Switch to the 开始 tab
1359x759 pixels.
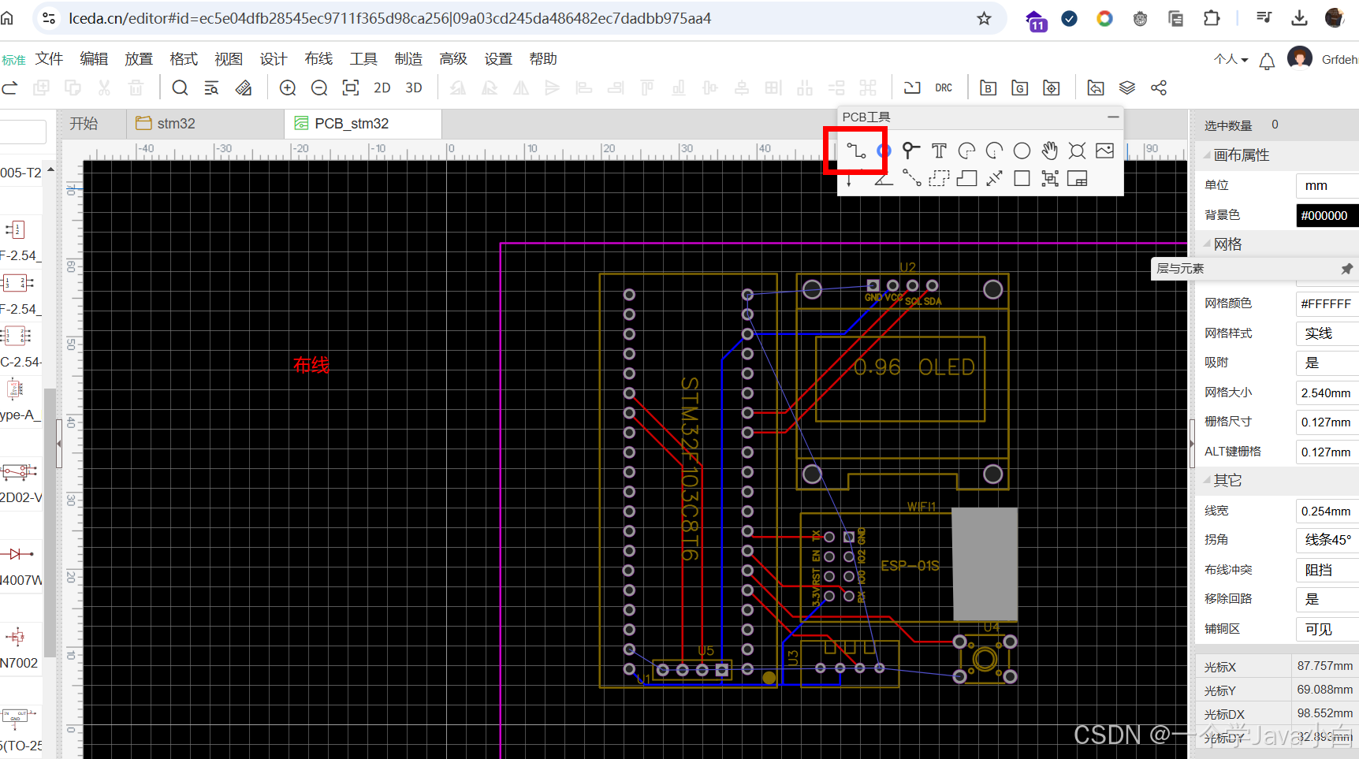click(84, 124)
